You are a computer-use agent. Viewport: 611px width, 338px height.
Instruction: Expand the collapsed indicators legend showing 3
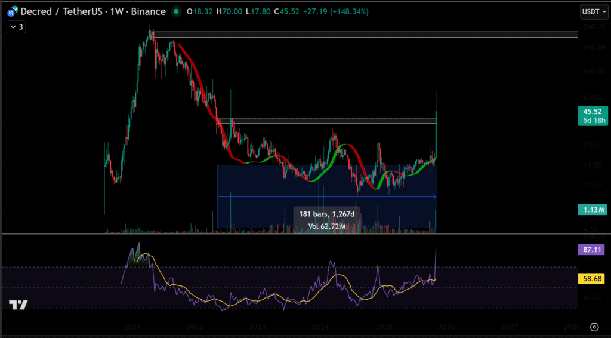16,27
